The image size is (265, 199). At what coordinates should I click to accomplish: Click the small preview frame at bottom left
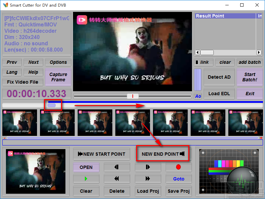tap(36, 172)
